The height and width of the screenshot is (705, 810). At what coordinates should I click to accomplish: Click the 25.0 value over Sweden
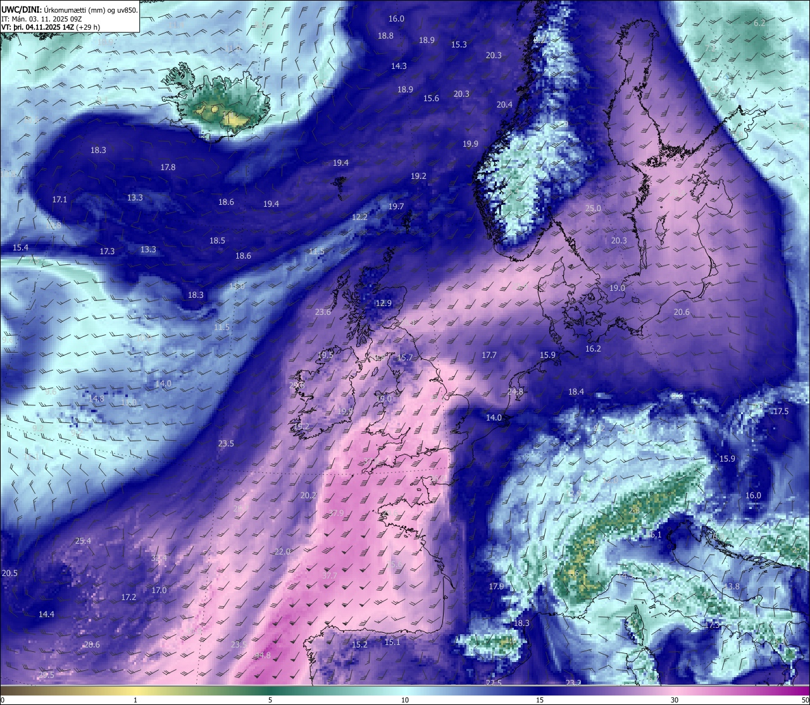[593, 209]
